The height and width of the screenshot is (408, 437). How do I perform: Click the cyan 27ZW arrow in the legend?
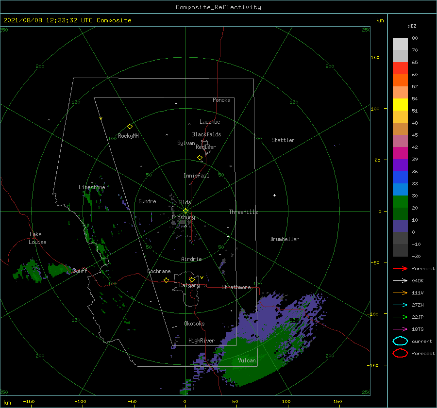(x=400, y=305)
